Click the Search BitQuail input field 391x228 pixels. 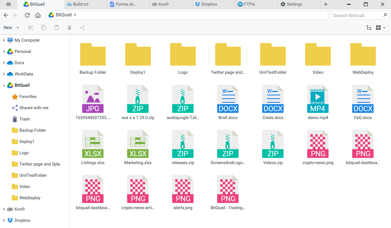357,15
